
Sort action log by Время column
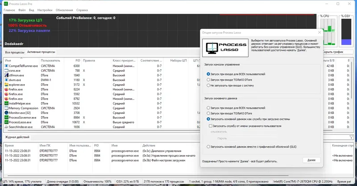tap(21, 146)
